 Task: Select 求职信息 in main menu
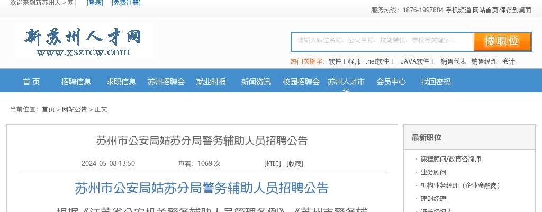121,82
